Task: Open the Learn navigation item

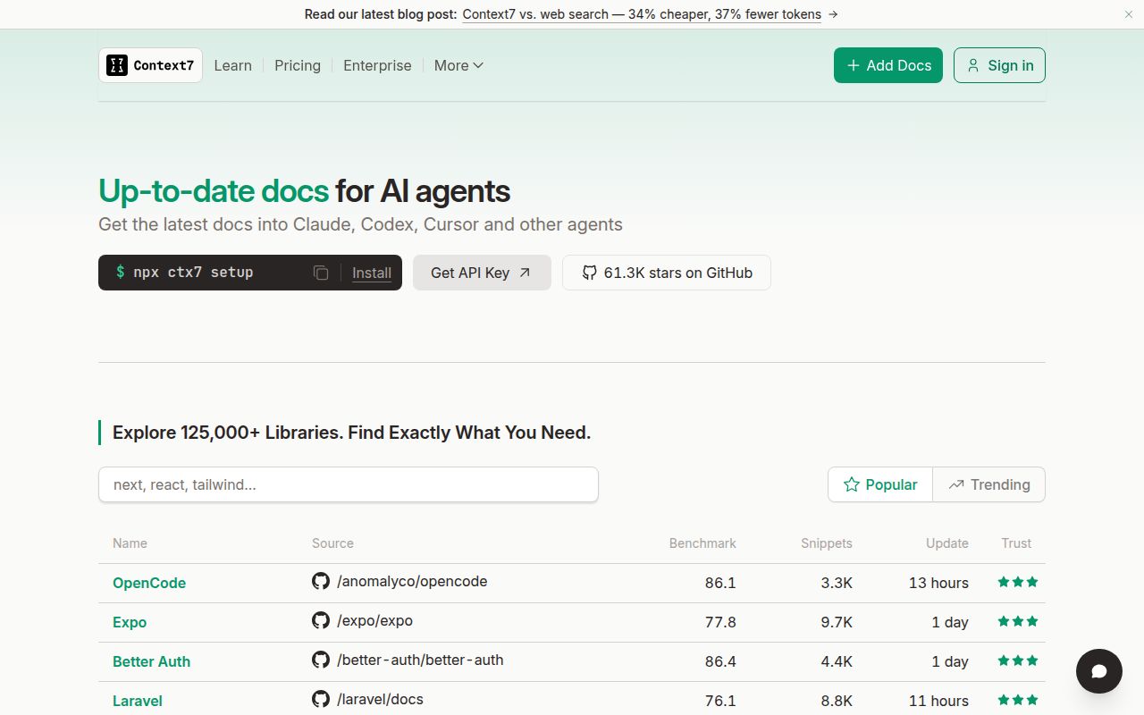Action: pos(233,65)
